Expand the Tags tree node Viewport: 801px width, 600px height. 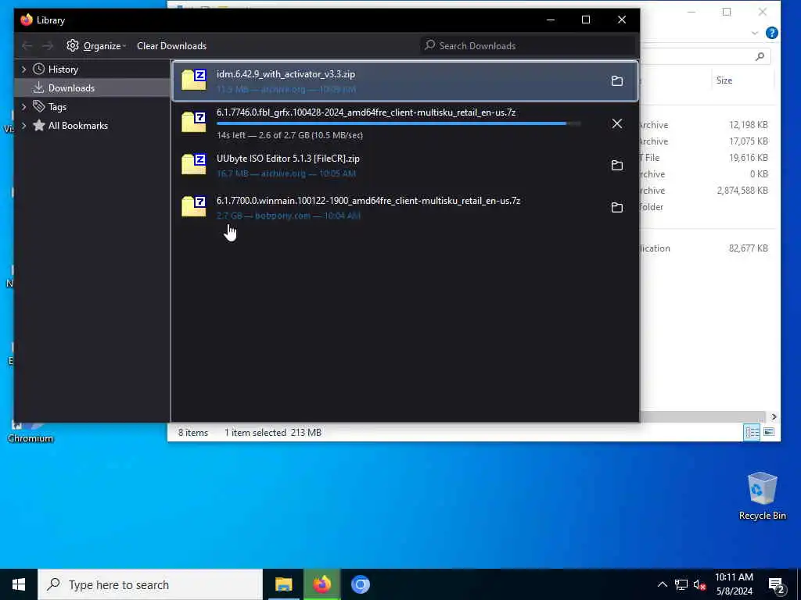[x=23, y=106]
